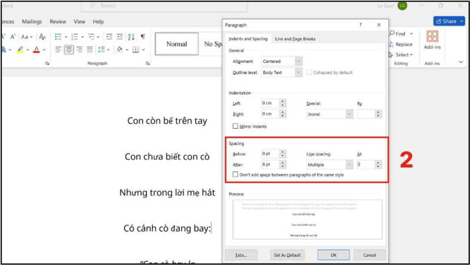Click the Sort A-Z icon

pos(131,36)
